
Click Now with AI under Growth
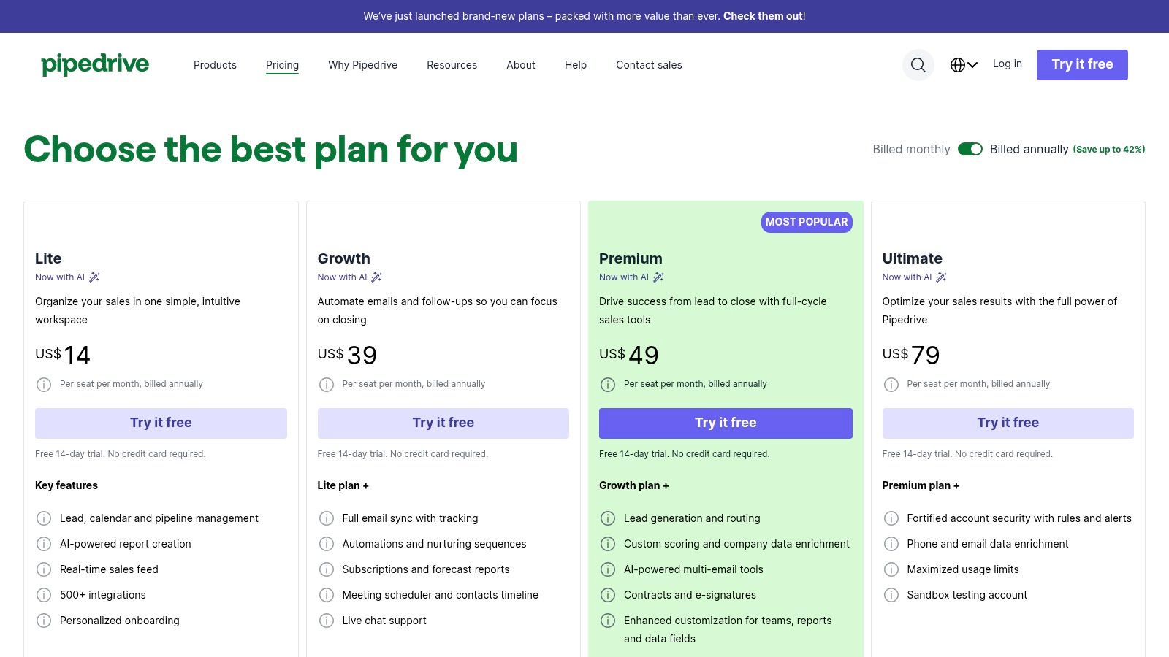click(350, 277)
